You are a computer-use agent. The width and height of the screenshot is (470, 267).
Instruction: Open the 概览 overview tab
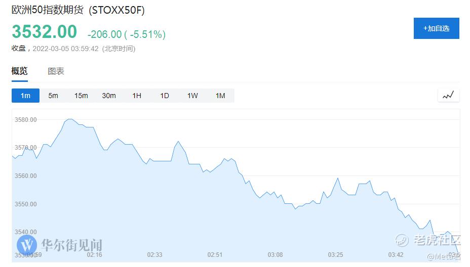(20, 71)
